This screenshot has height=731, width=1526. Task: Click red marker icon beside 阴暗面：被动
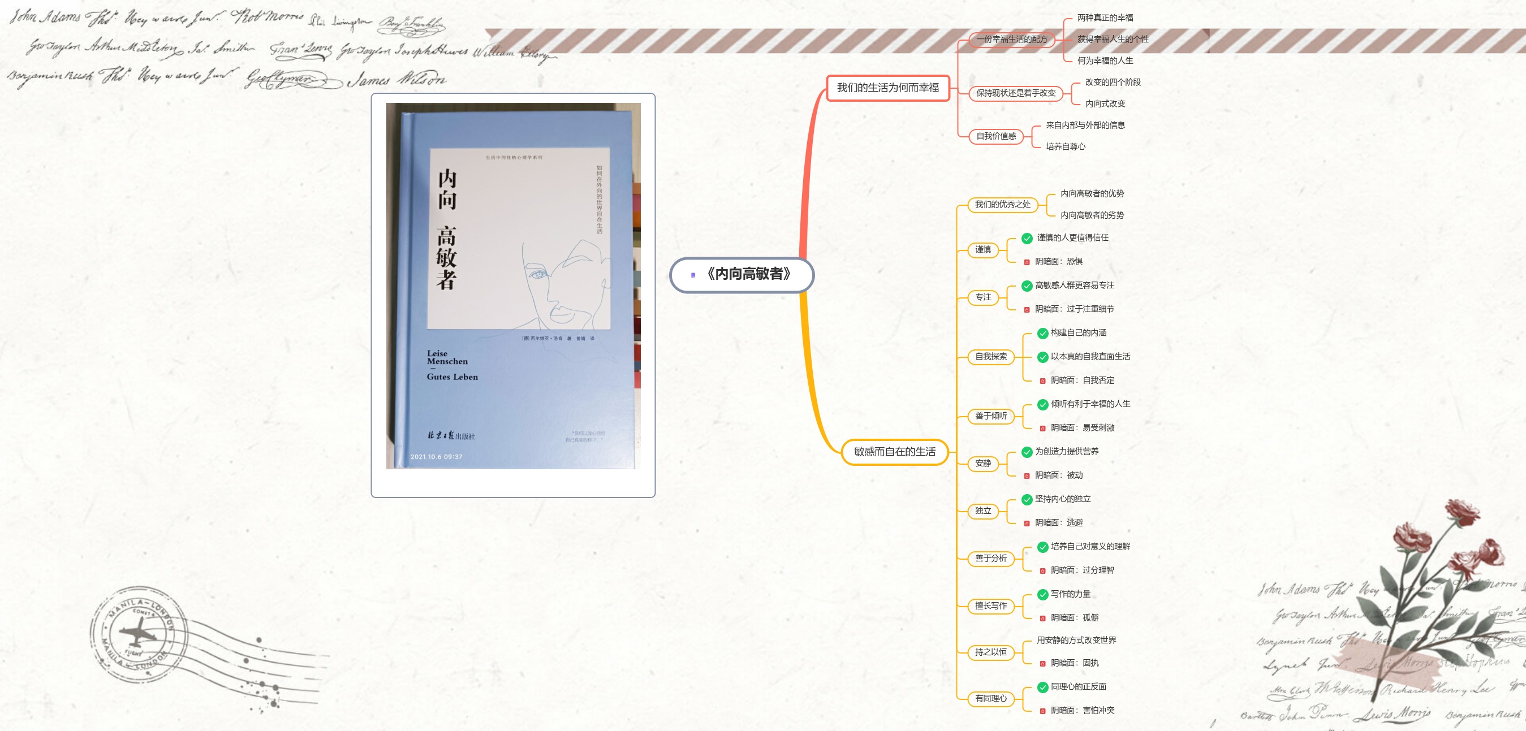tap(1027, 476)
